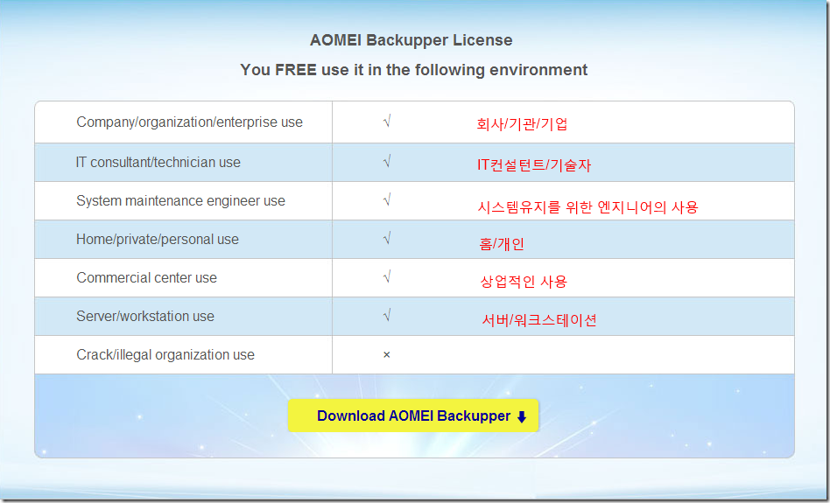This screenshot has height=503, width=830.
Task: Click 'Company/organization/enterprise use' row label
Action: coord(189,122)
